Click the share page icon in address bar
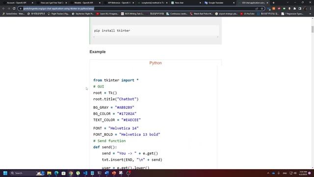The width and height of the screenshot is (314, 177). tap(257, 9)
